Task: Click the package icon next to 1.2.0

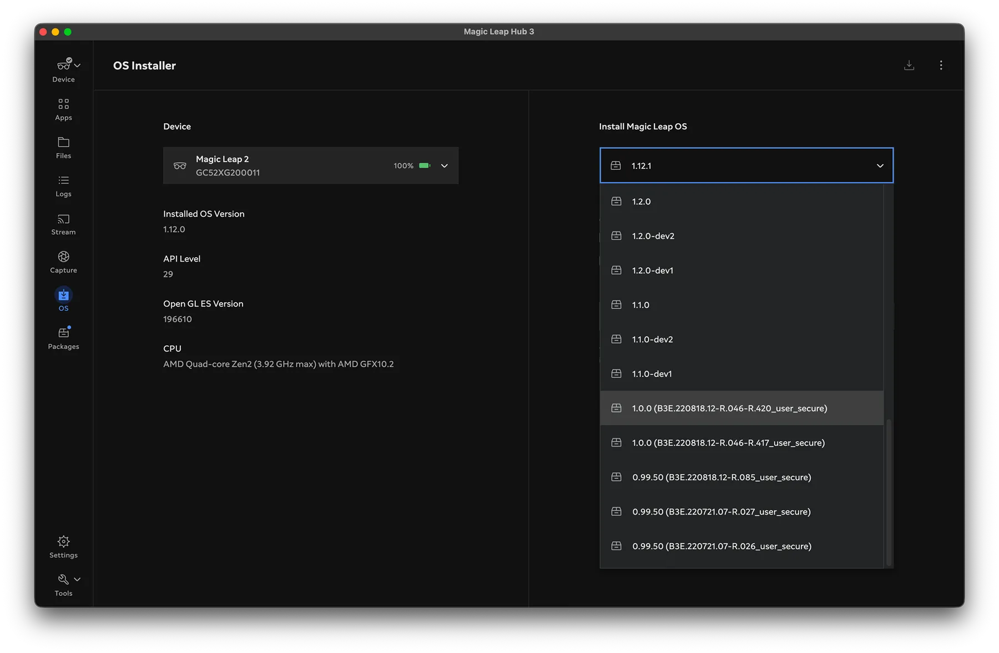Action: (x=616, y=202)
